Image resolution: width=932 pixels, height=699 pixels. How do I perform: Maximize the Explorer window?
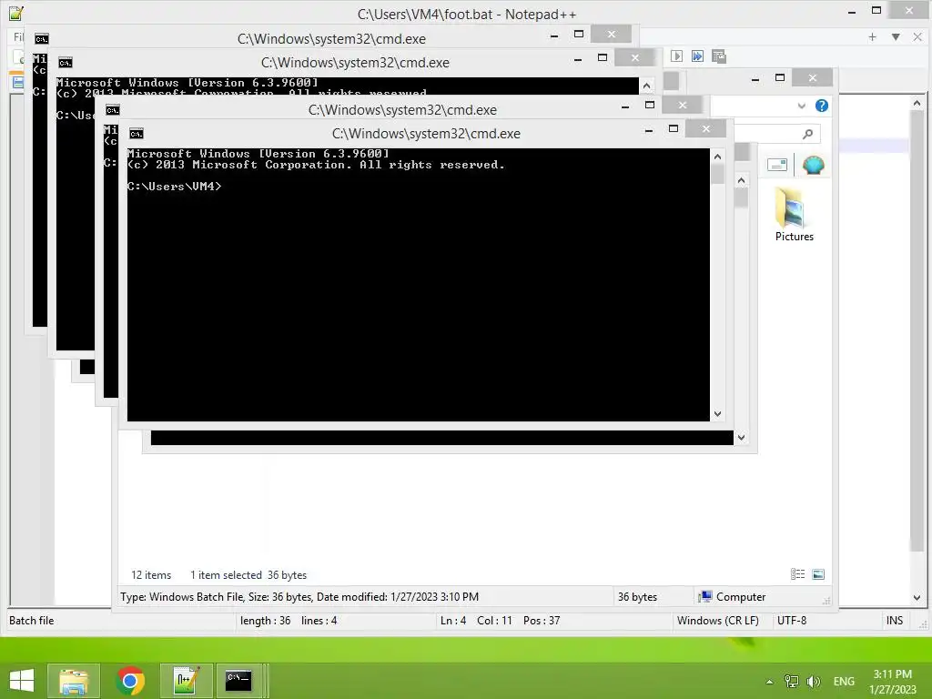tap(780, 78)
